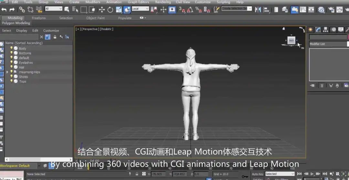Open the Local coordinate system dropdown
Screen dimensions: 349x180
(x=140, y=9)
